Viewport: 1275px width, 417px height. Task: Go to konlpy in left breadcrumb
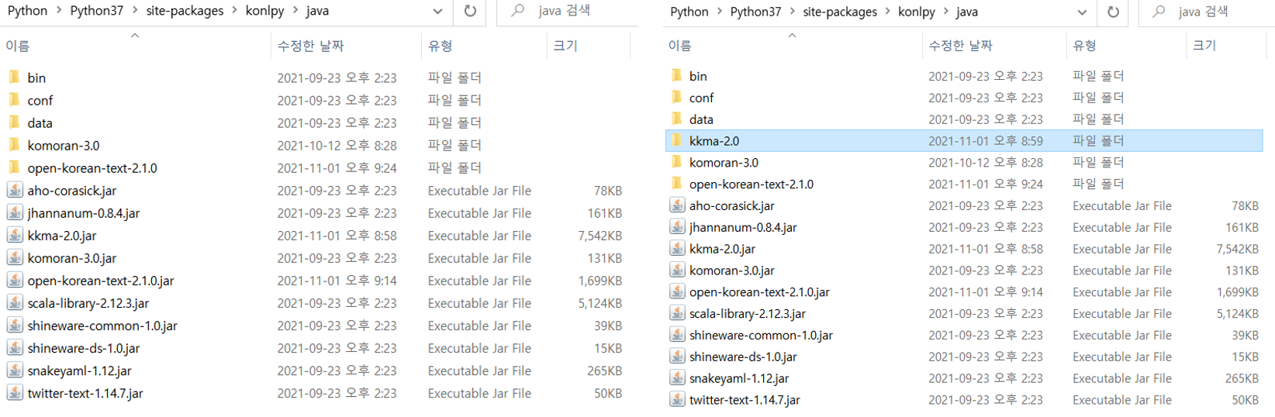(x=265, y=11)
